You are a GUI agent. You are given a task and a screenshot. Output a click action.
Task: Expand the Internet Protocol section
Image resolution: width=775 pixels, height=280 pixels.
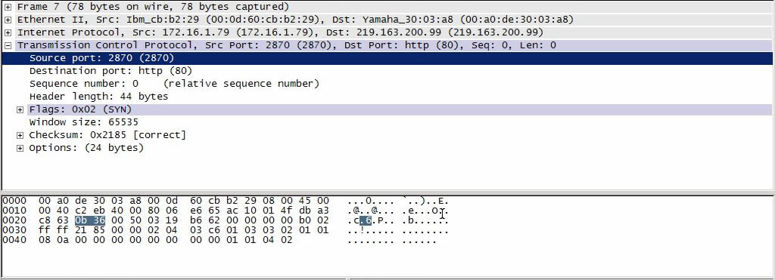tap(8, 32)
